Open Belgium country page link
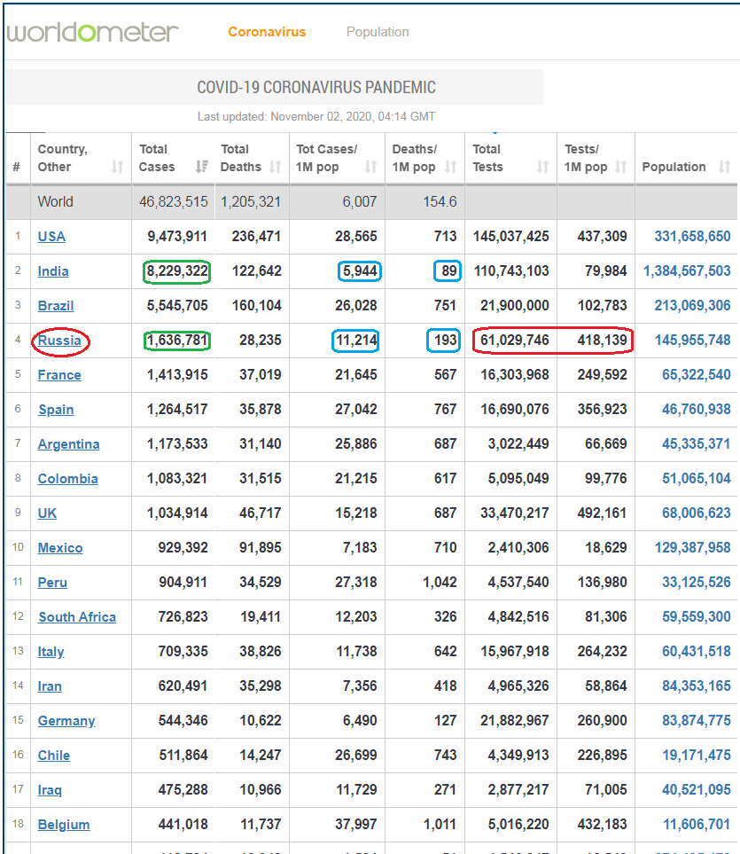 [x=64, y=825]
